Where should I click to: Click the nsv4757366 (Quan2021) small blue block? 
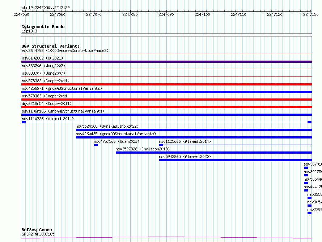tap(96, 145)
